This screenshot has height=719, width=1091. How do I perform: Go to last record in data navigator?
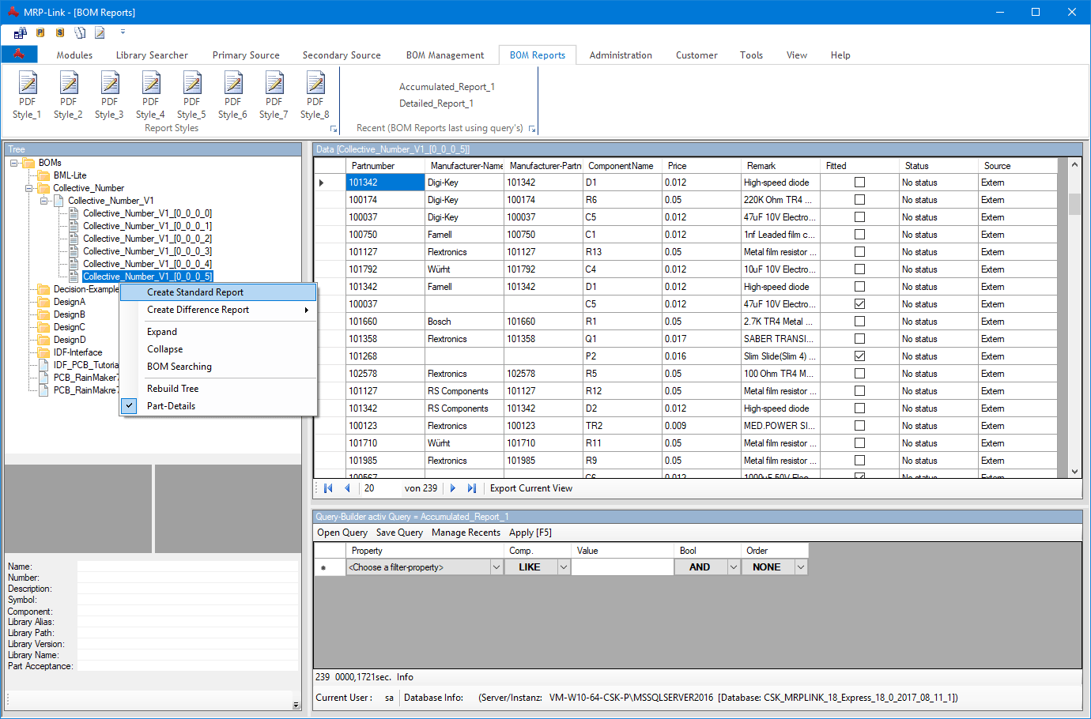point(472,488)
